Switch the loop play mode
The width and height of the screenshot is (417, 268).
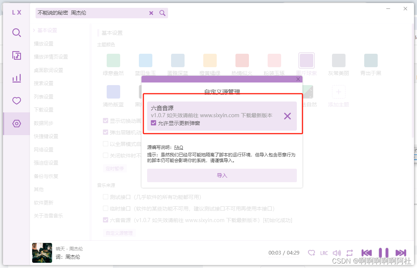click(x=350, y=253)
